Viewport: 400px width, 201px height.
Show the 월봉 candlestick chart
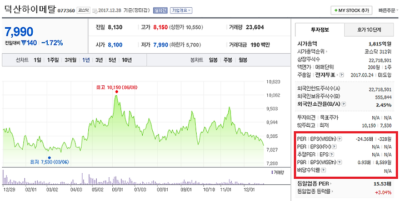(x=243, y=60)
